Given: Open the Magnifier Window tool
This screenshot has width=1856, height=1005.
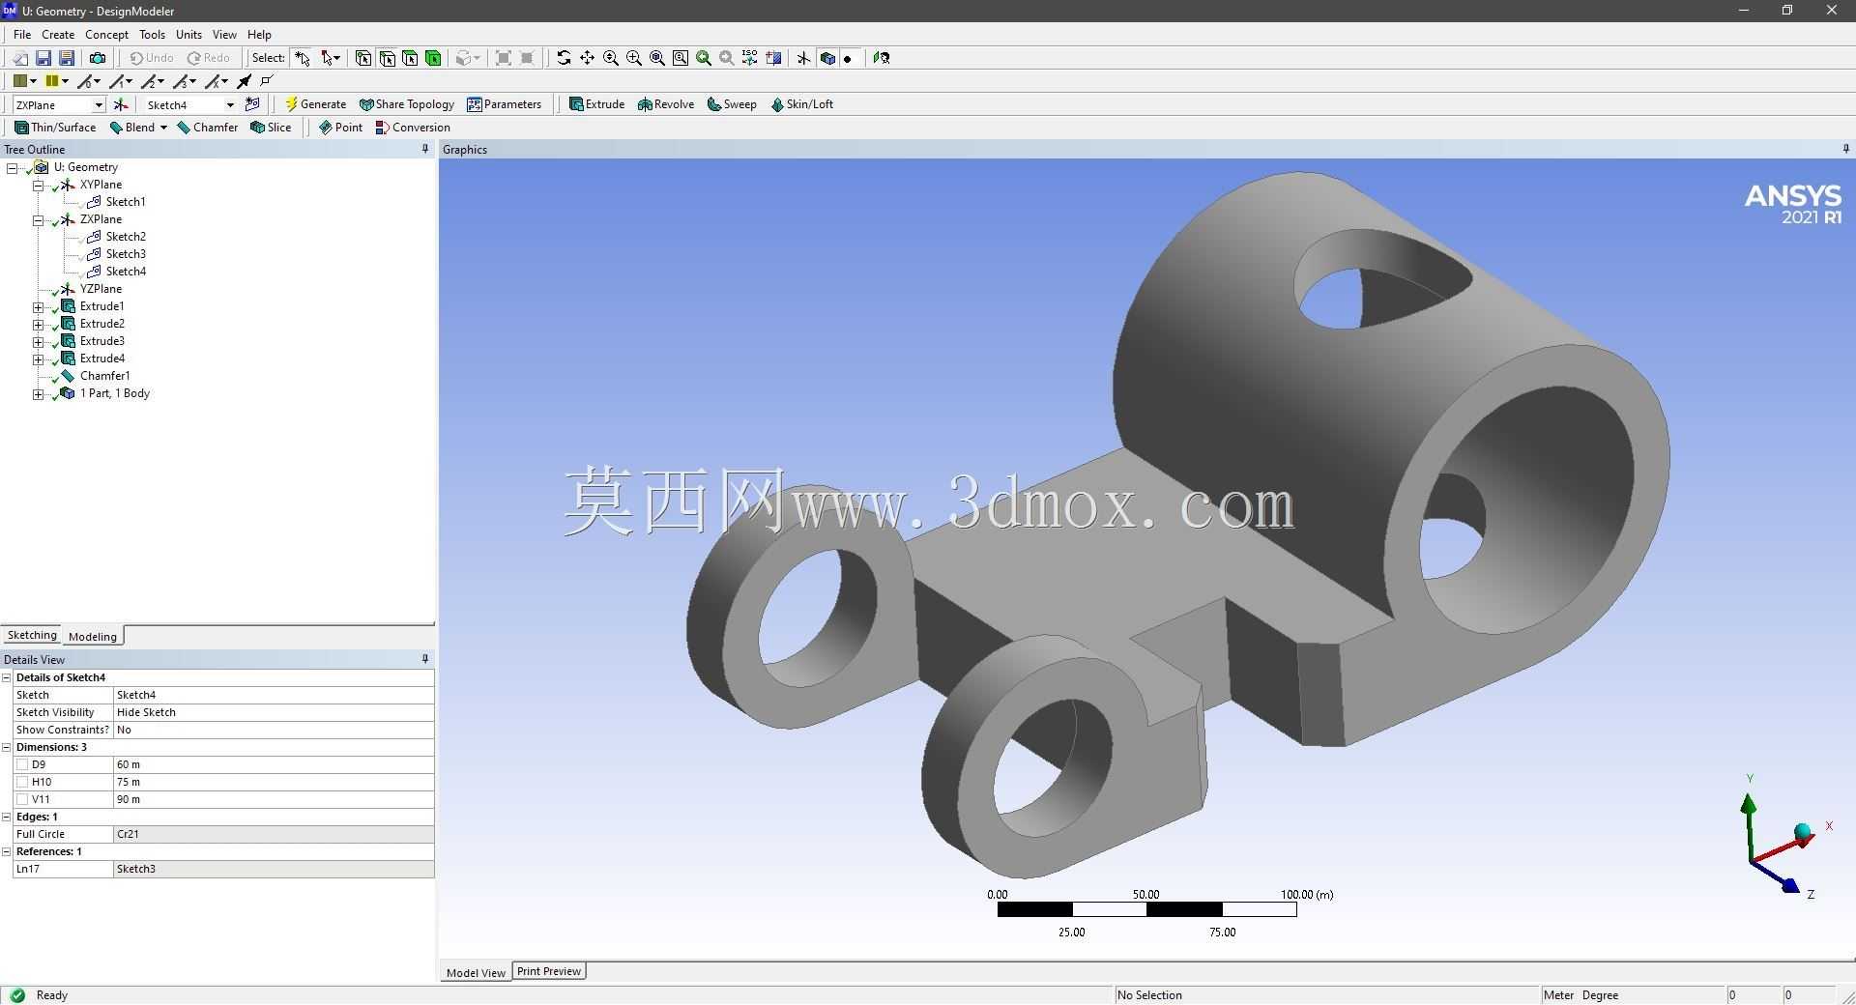Looking at the screenshot, I should 681,58.
